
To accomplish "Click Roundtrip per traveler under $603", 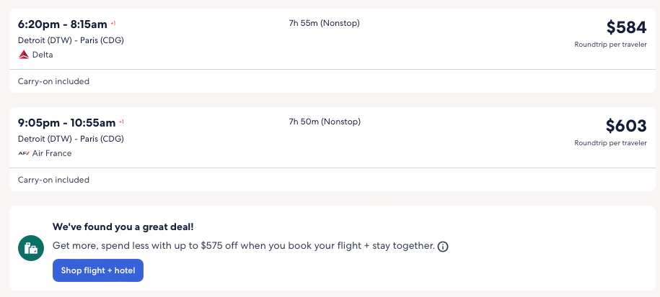I will point(610,143).
